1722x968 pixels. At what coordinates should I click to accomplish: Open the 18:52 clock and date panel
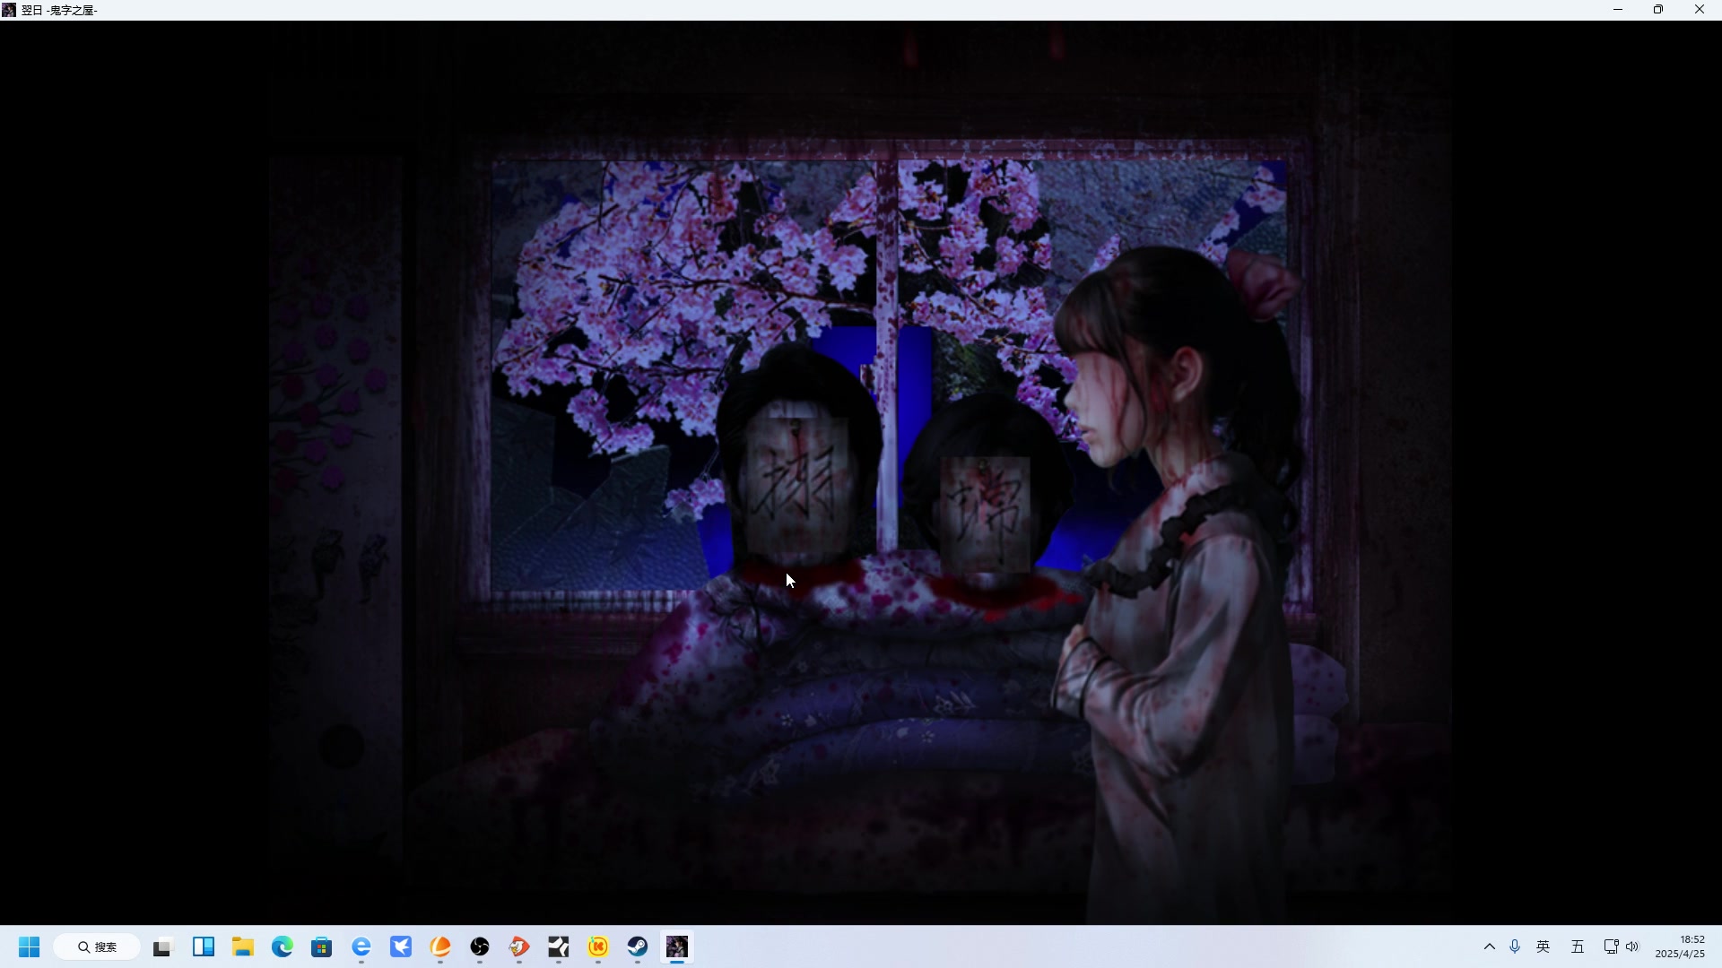(1680, 946)
